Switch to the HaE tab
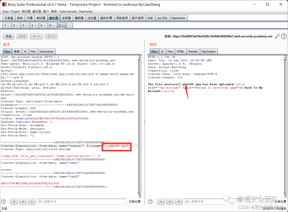This screenshot has height=212, width=288. (150, 18)
